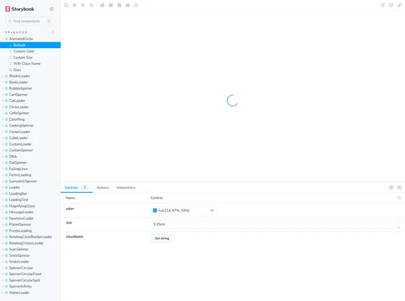Expand the RotatingCircleBorderLoader component

[x=31, y=237]
